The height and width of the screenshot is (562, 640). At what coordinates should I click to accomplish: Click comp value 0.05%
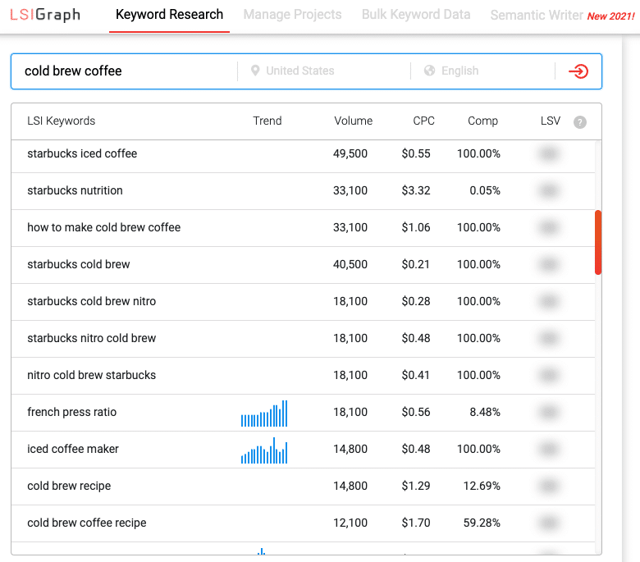coord(485,190)
